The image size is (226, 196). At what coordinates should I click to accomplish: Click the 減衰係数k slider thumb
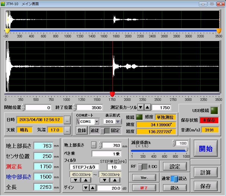pos(186,150)
